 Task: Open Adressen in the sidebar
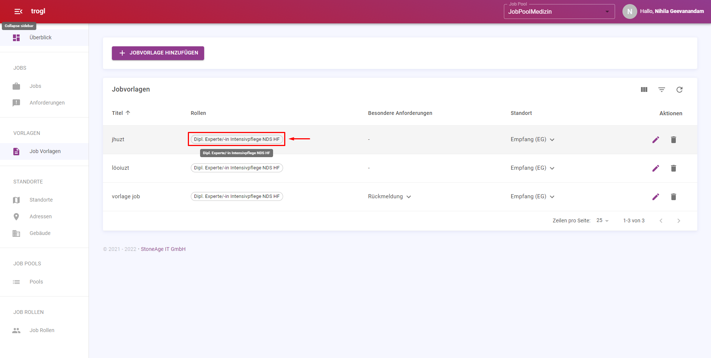tap(44, 216)
